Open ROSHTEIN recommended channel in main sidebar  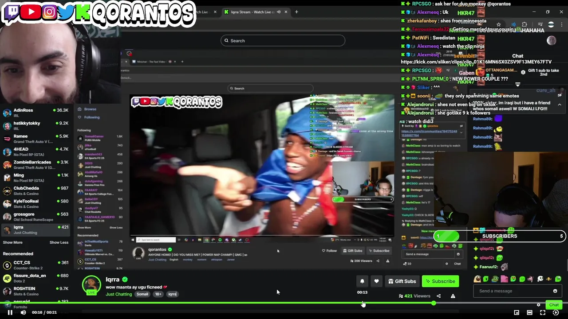pos(36,291)
